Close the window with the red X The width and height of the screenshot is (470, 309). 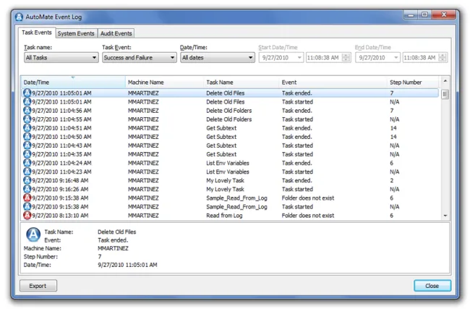coord(444,14)
